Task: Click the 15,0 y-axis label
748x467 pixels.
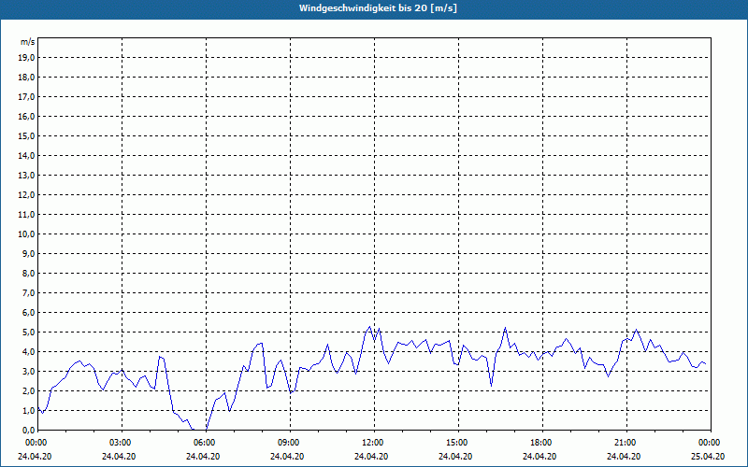Action: (26, 135)
